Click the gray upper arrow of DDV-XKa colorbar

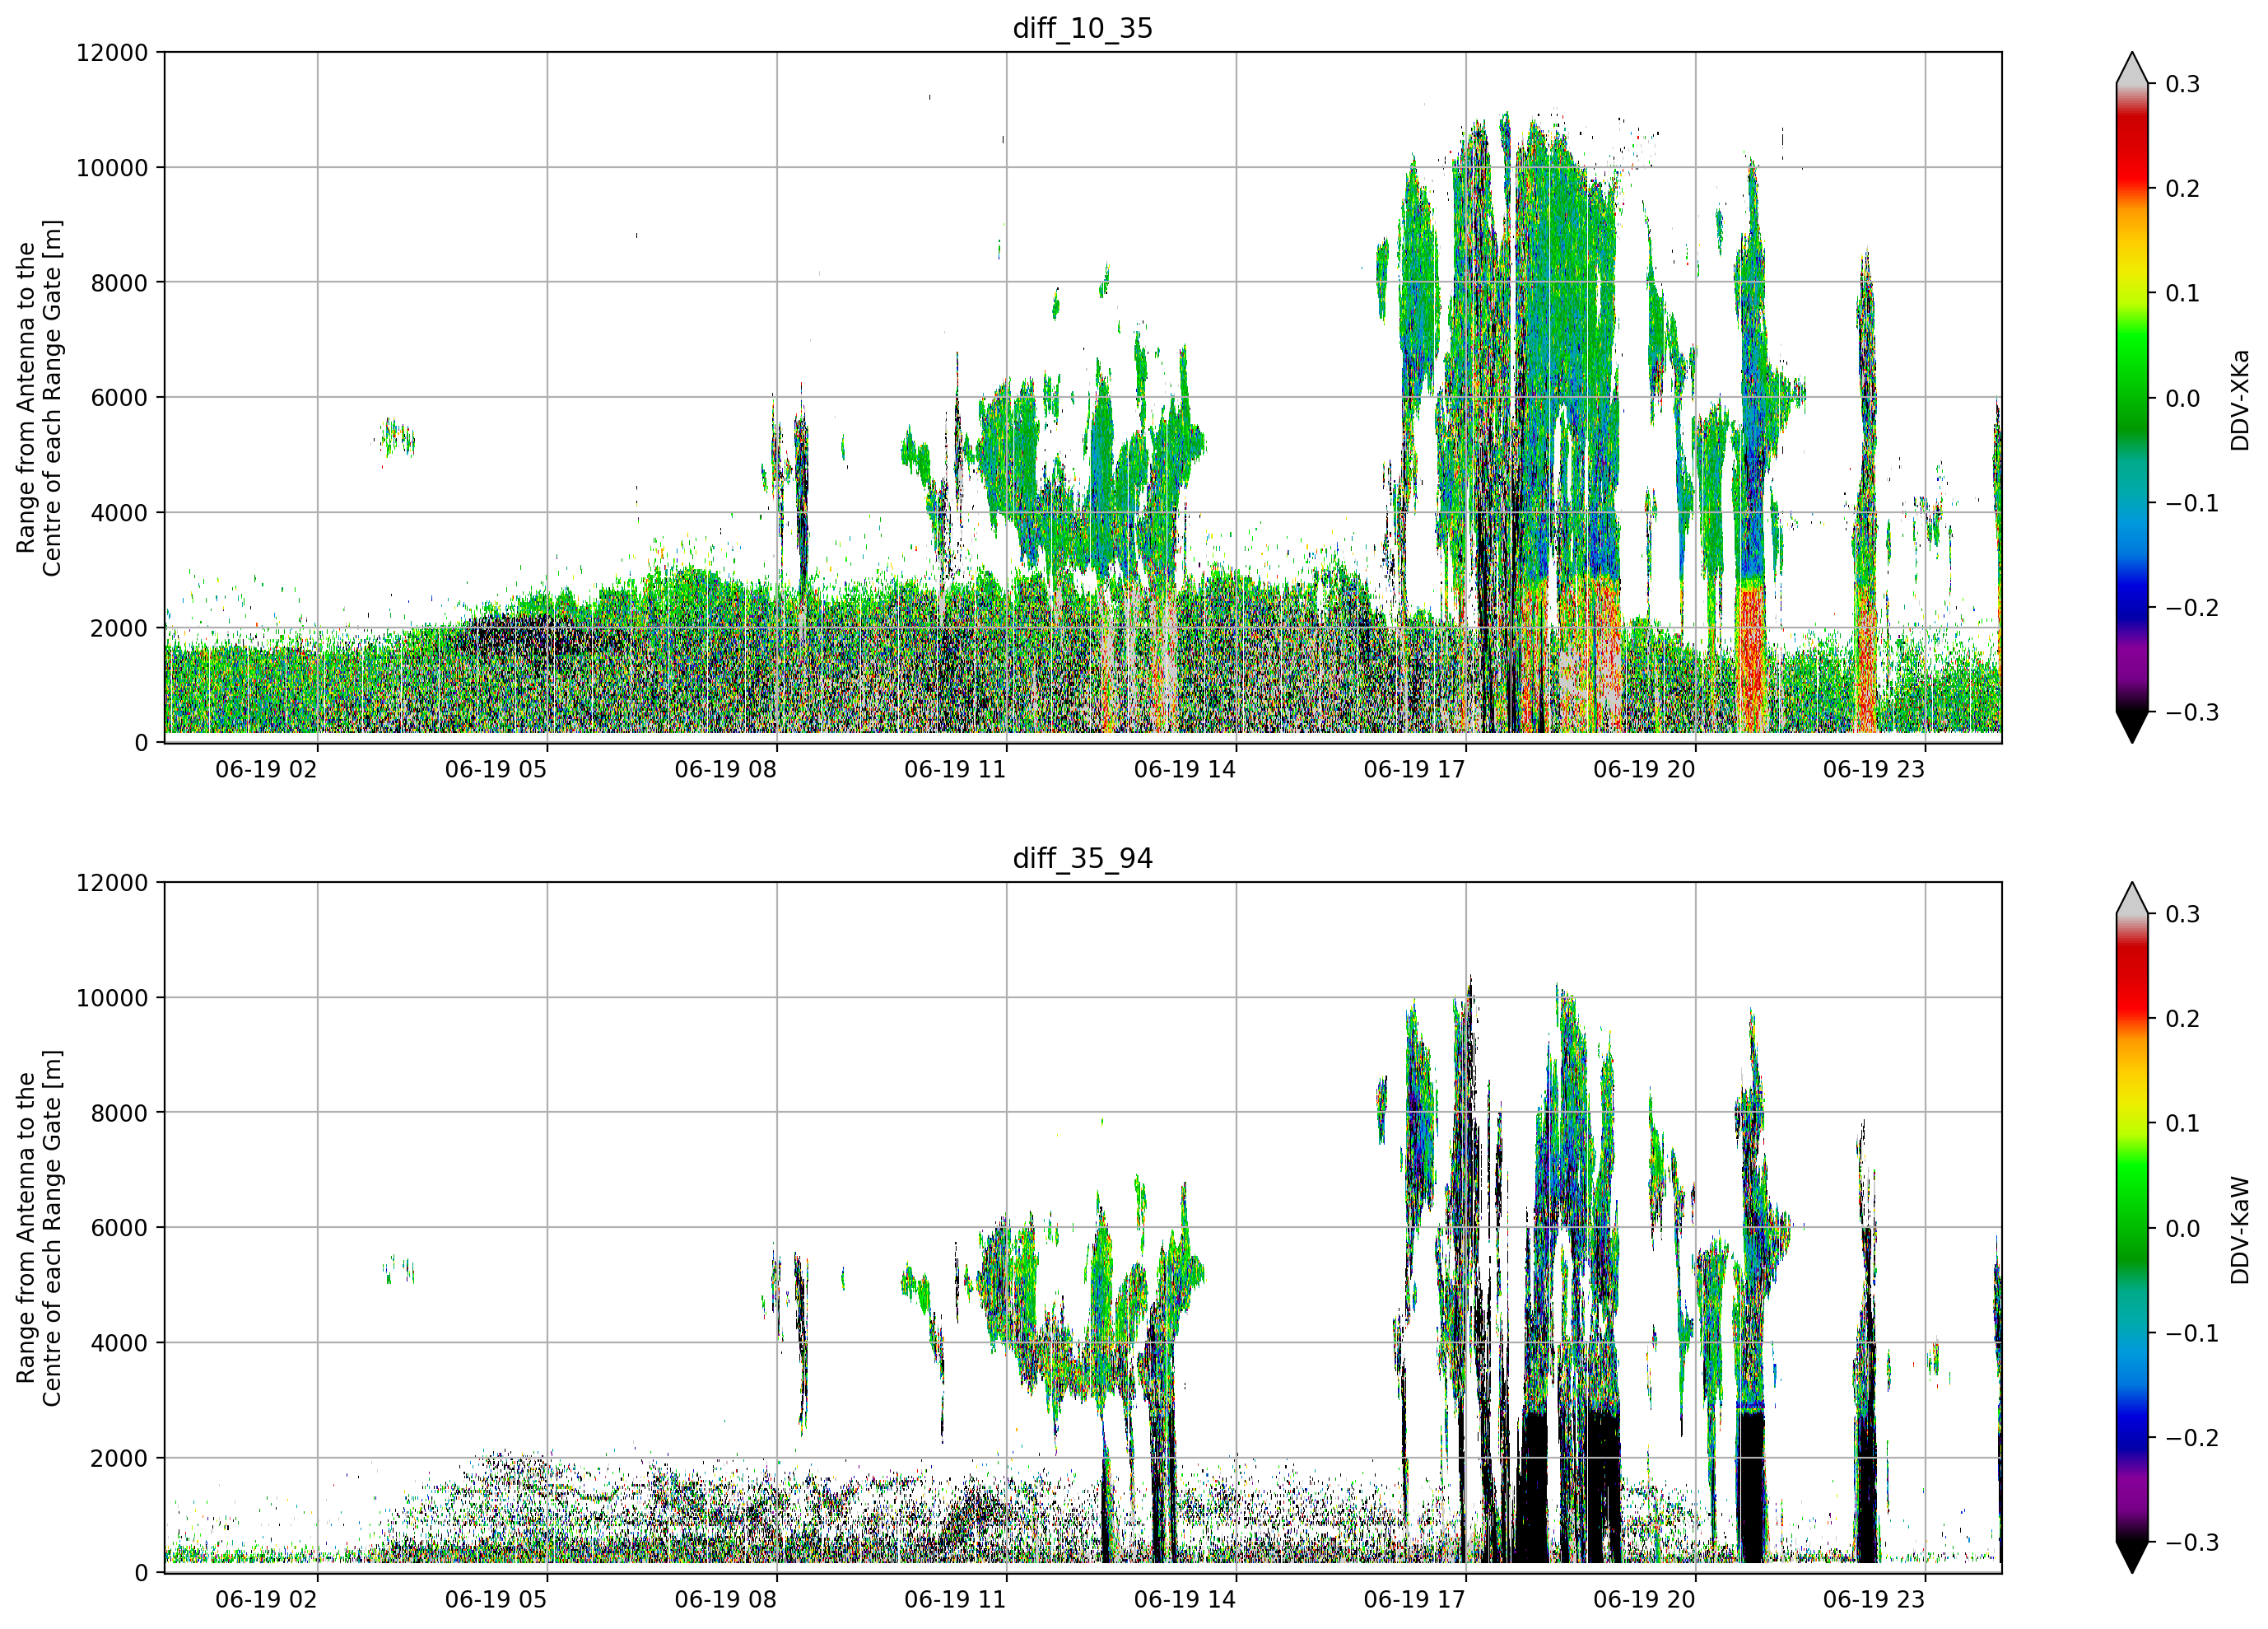[x=2132, y=70]
